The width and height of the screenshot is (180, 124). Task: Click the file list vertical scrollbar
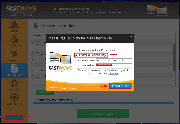point(174,57)
